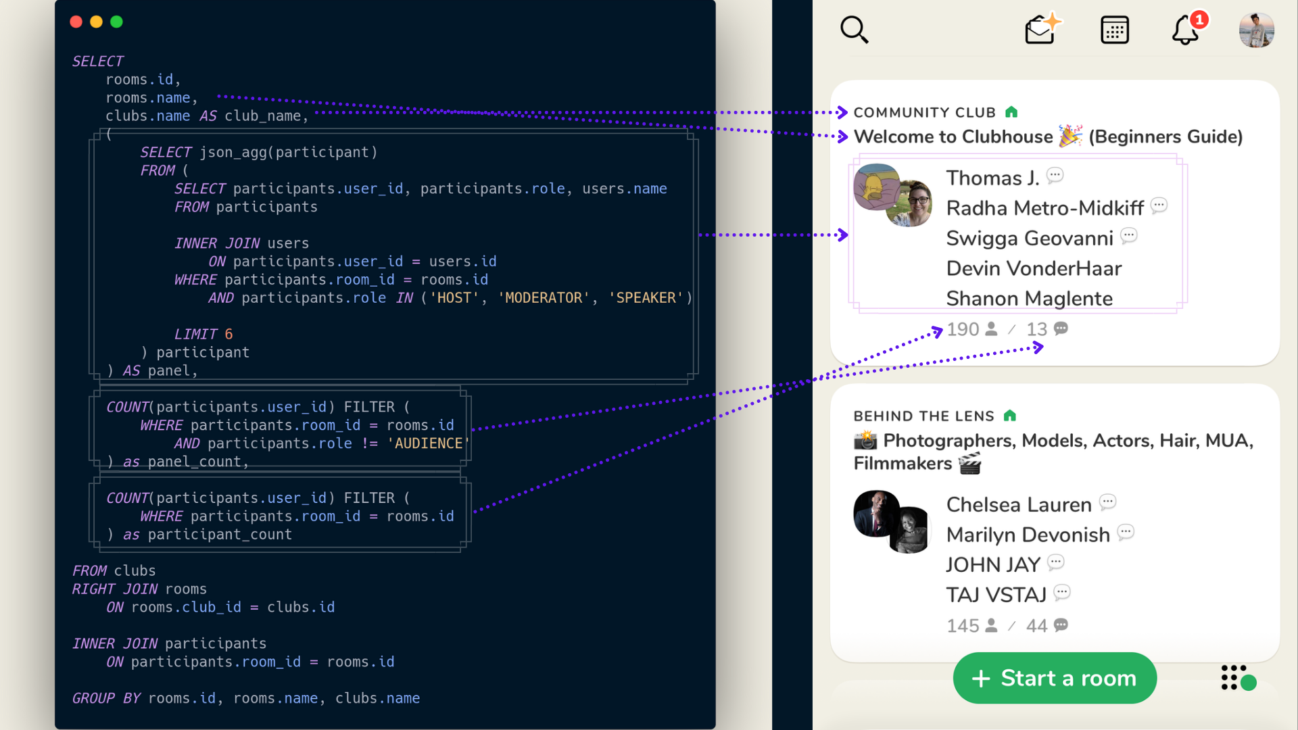Screen dimensions: 1298x730
Task: Open avatar pair in Welcome to Clubhouse room
Action: pyautogui.click(x=893, y=195)
